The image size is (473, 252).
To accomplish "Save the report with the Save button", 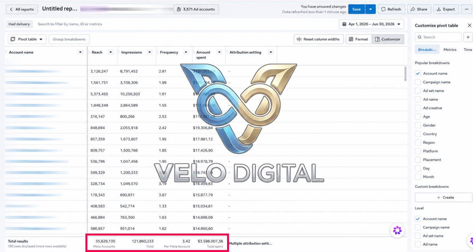I will (x=357, y=9).
